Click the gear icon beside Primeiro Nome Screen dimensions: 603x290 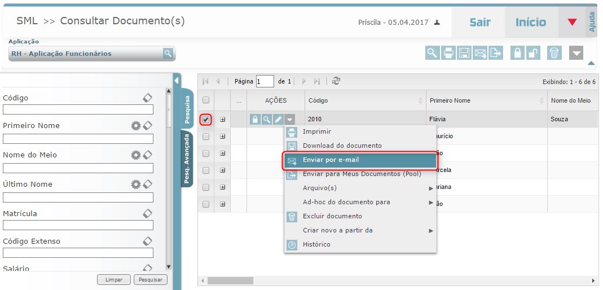click(135, 125)
